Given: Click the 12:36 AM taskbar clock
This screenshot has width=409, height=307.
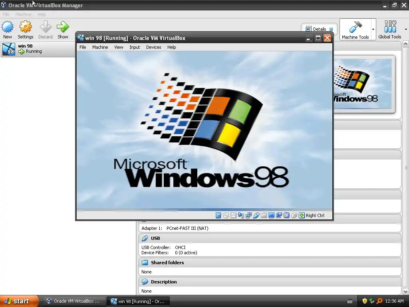Looking at the screenshot, I should click(x=394, y=301).
